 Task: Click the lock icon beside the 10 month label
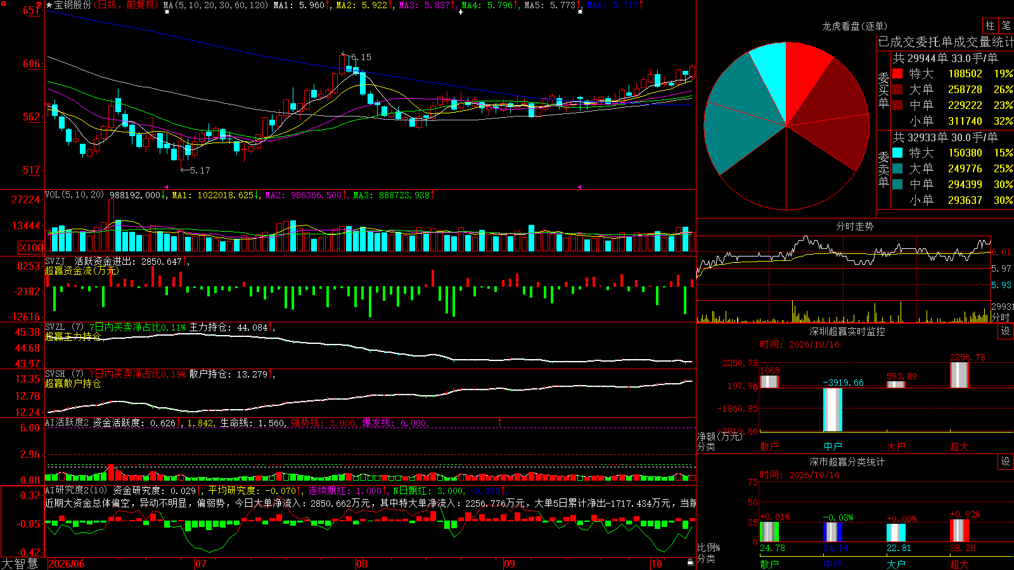(690, 562)
